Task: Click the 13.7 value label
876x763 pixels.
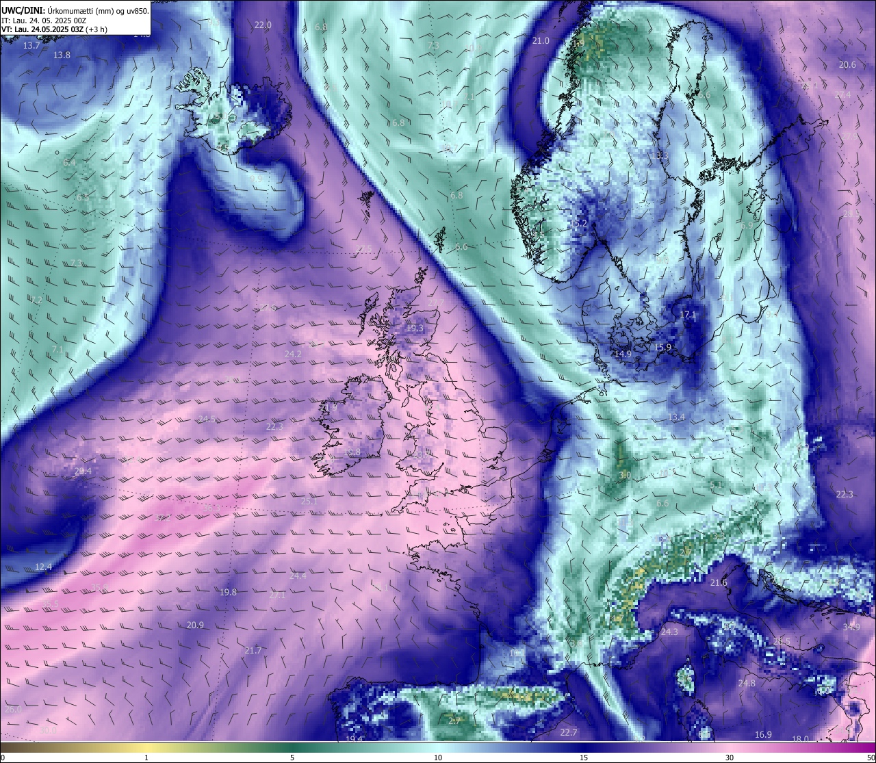Action: [x=31, y=46]
